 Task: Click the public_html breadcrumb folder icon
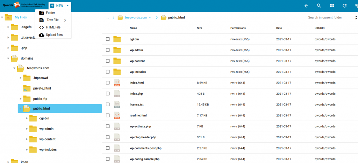pyautogui.click(x=164, y=17)
